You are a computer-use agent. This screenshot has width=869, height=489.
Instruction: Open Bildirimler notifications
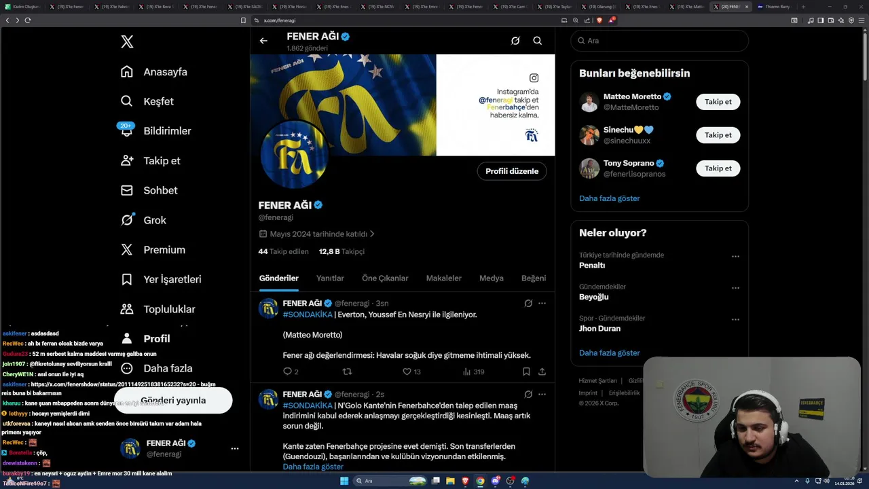click(x=155, y=130)
